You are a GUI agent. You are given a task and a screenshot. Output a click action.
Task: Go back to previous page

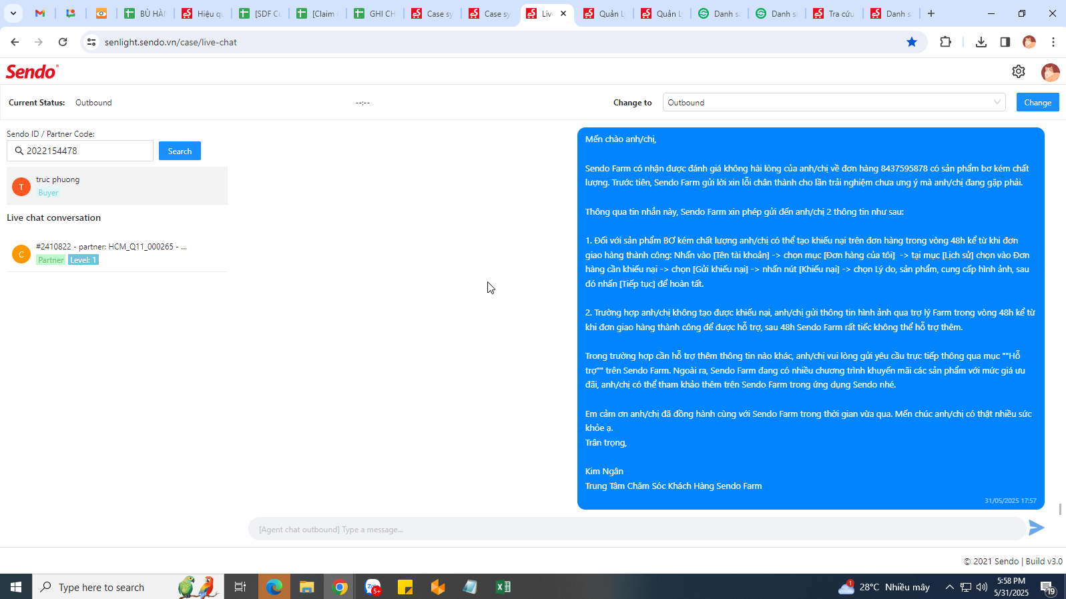pyautogui.click(x=15, y=42)
